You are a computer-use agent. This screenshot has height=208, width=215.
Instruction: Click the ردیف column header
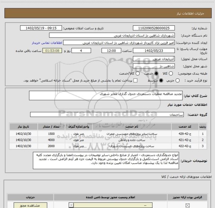pos(203,127)
